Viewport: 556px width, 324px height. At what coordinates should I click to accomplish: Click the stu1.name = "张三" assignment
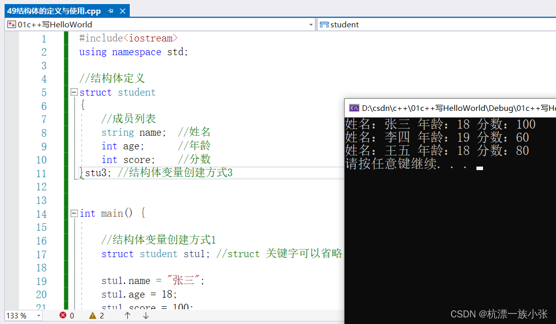[153, 280]
